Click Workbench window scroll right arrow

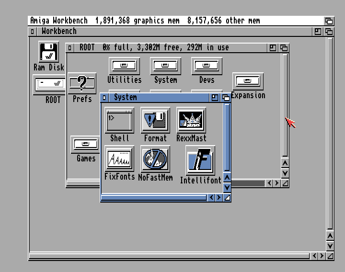pyautogui.click(x=322, y=256)
